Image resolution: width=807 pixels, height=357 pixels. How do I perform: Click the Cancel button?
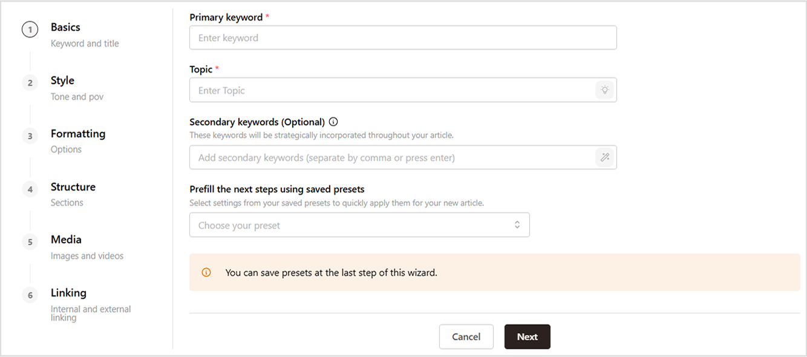pos(466,337)
